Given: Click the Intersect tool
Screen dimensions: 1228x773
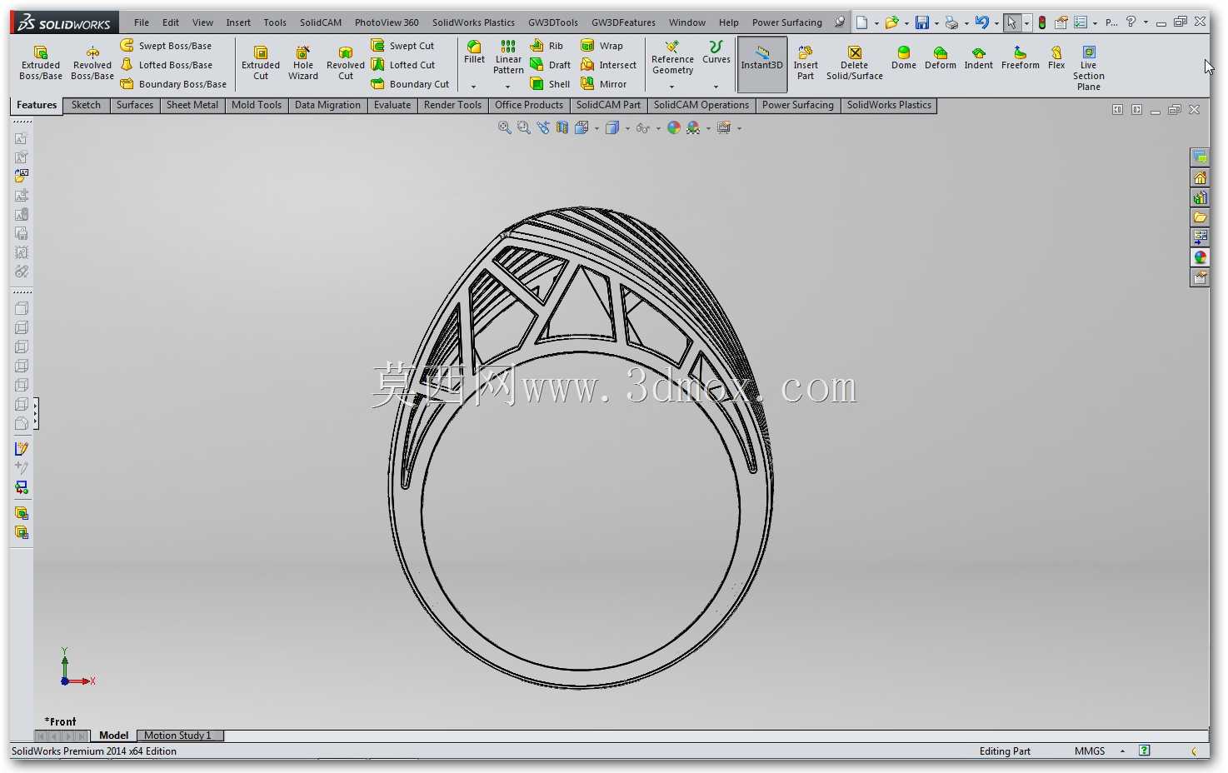Looking at the screenshot, I should click(x=608, y=65).
